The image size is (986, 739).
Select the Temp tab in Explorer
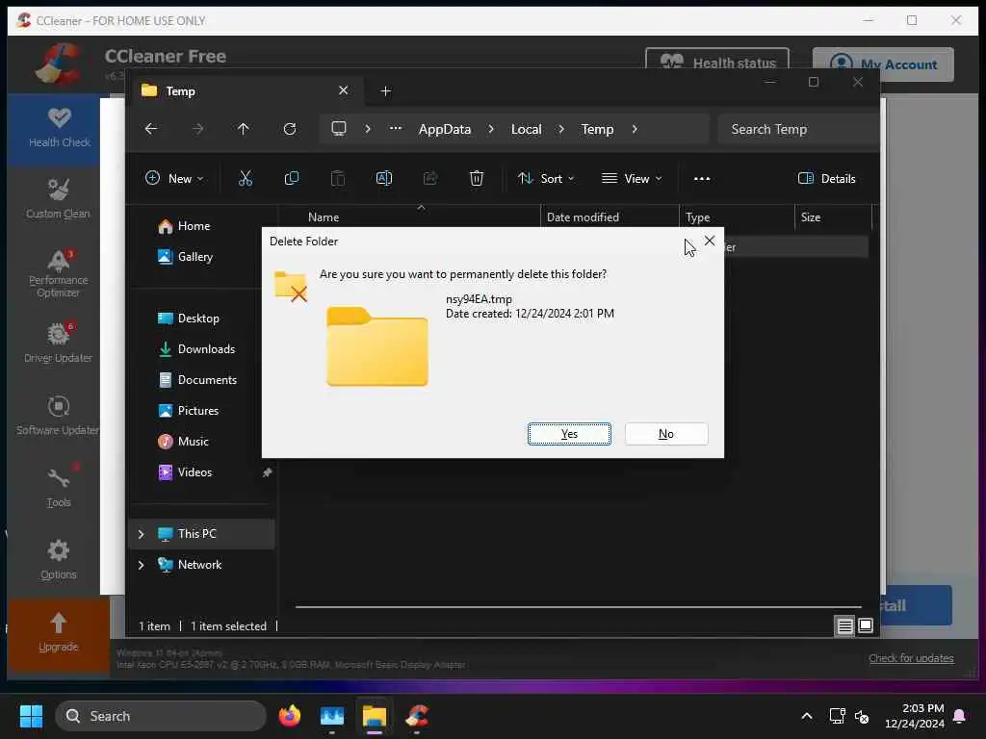(x=246, y=91)
